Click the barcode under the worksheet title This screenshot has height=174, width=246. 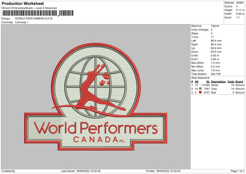pos(38,13)
